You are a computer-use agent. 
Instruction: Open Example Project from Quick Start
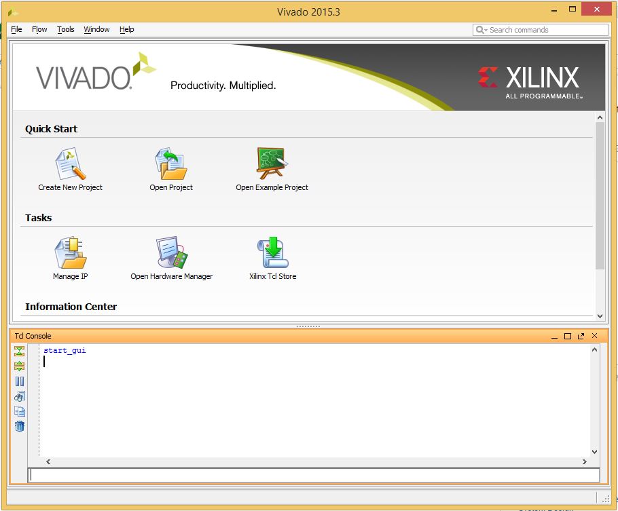(x=272, y=170)
